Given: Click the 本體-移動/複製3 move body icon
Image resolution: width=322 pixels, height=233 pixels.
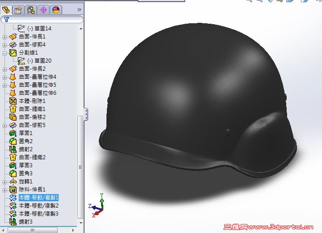Looking at the screenshot, I should point(13,214).
